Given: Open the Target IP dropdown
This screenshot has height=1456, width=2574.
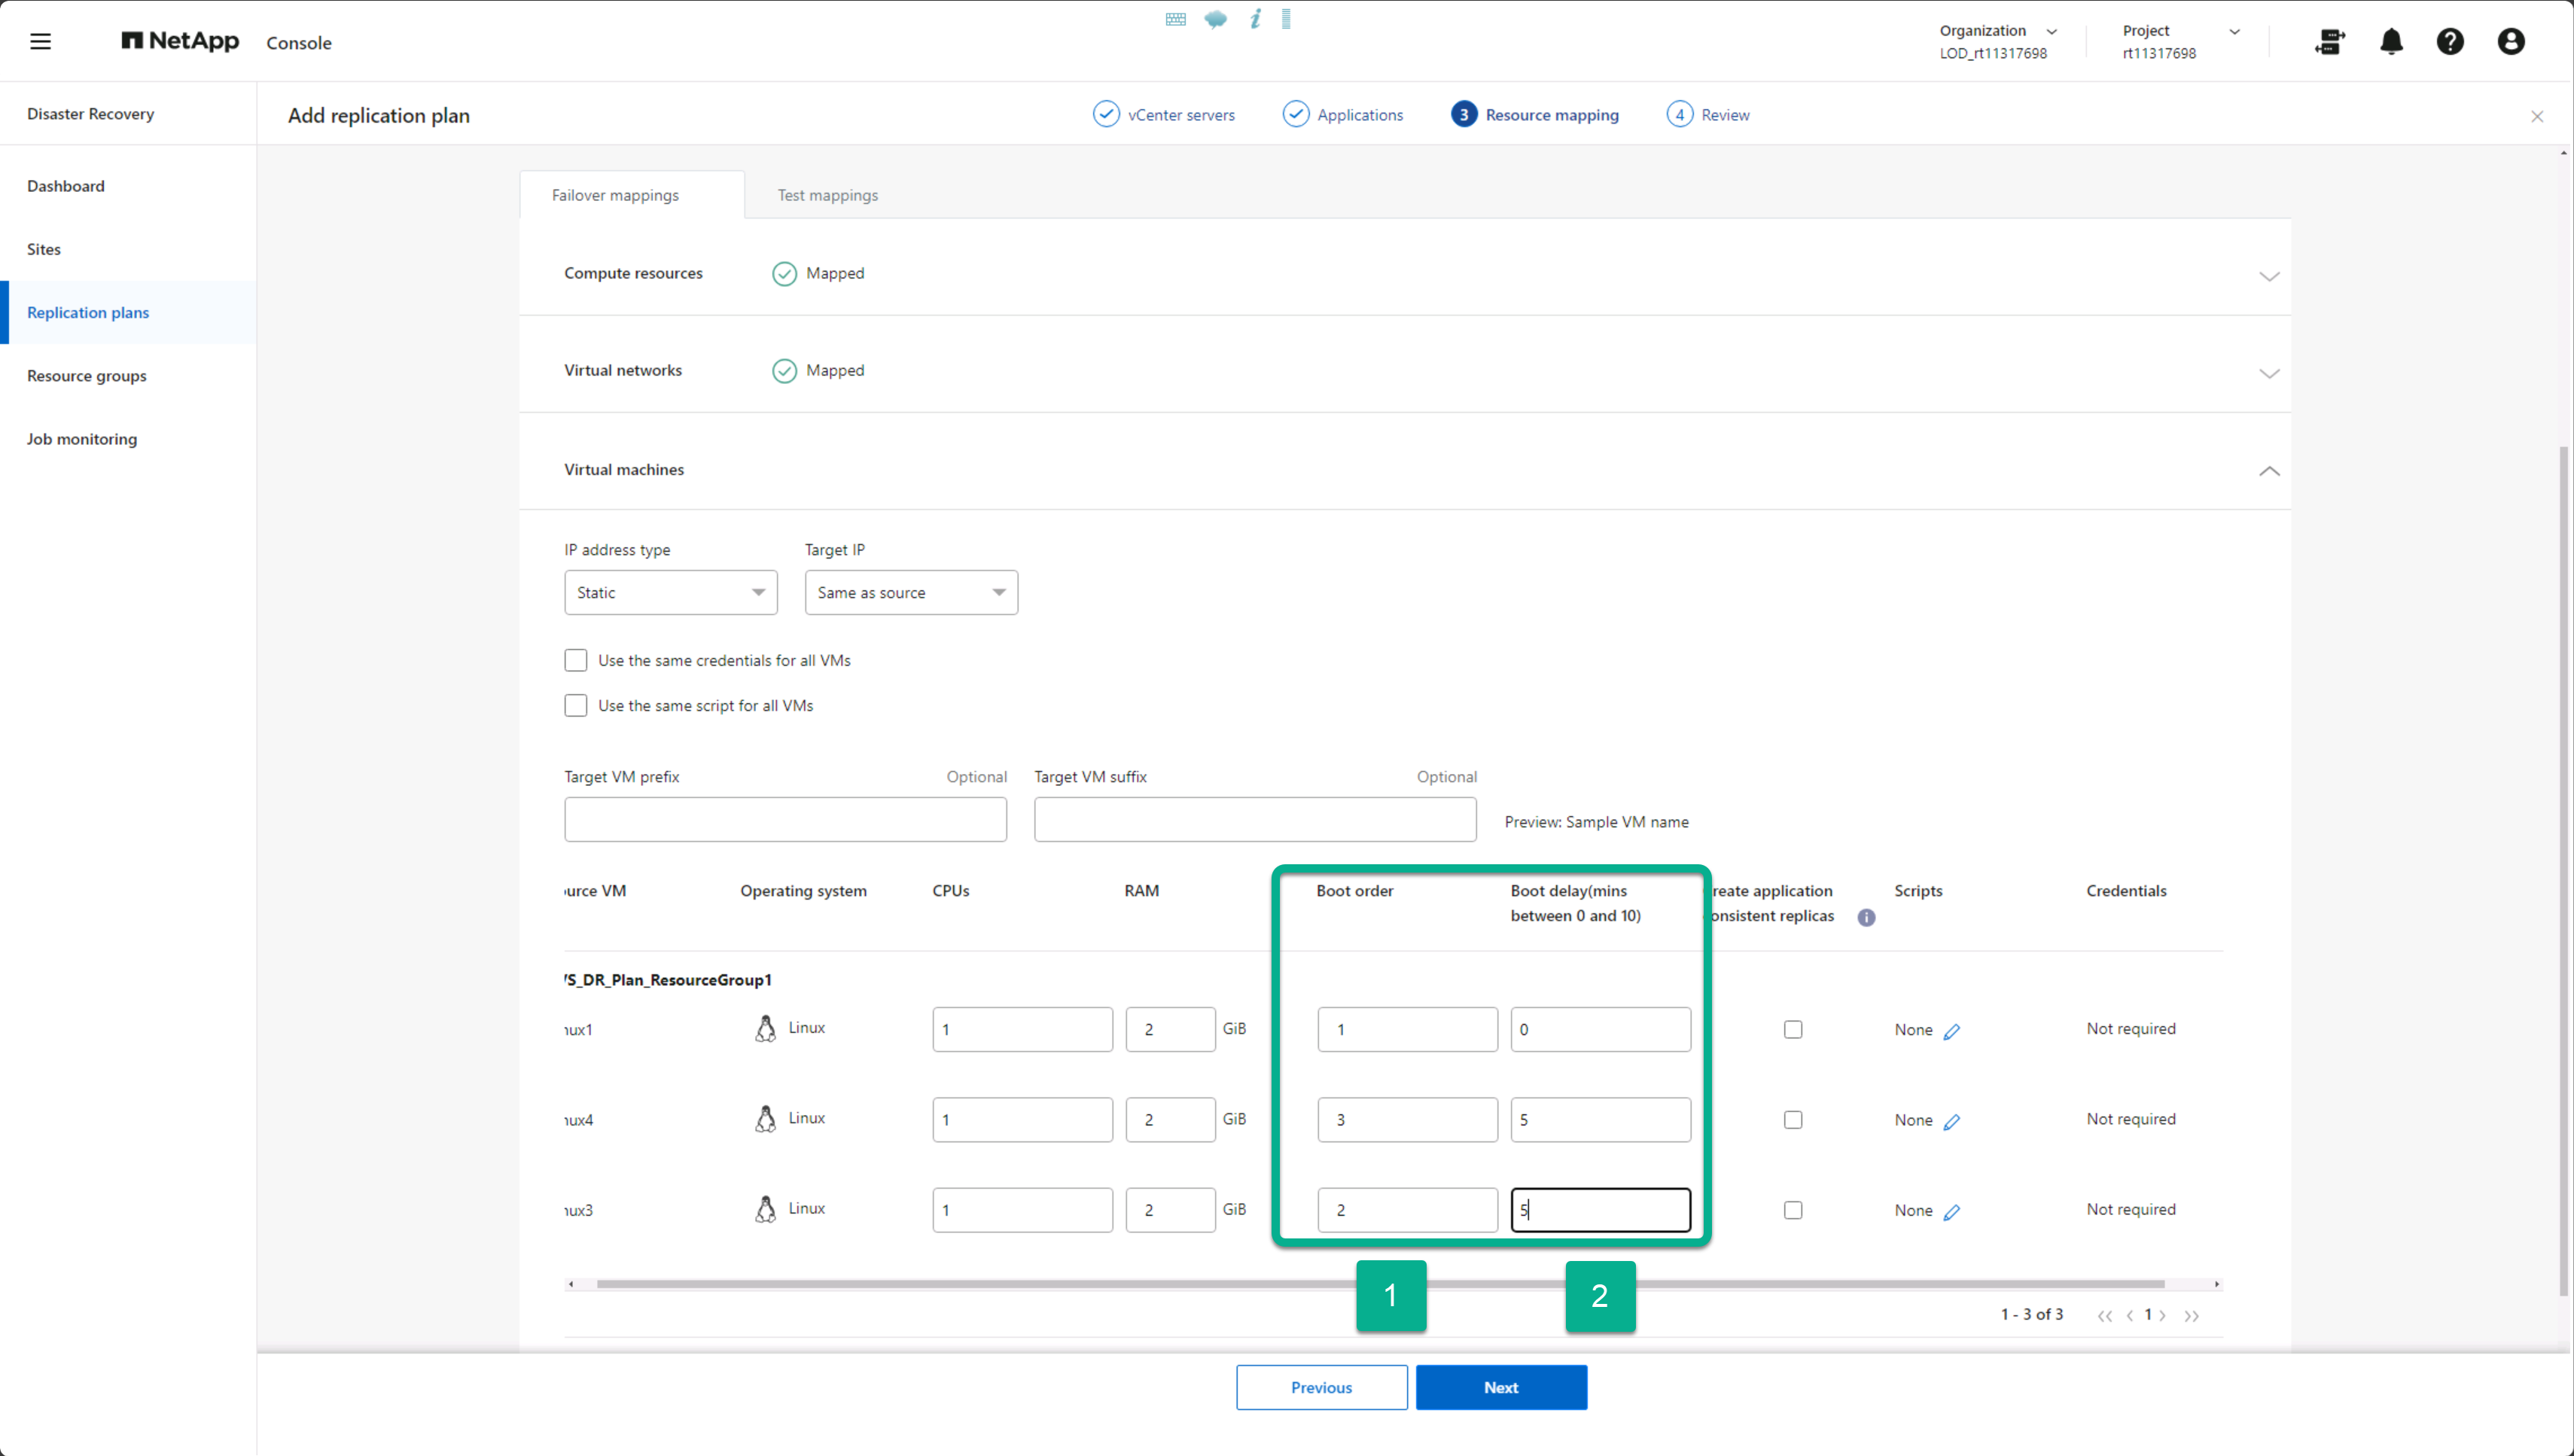Looking at the screenshot, I should pyautogui.click(x=910, y=593).
